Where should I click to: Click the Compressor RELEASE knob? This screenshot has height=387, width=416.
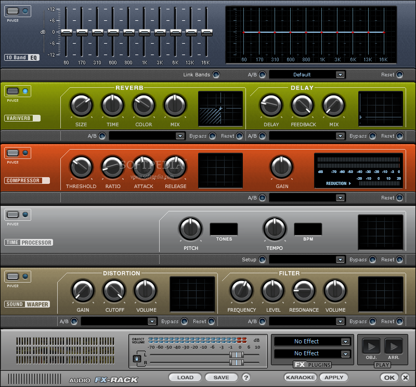point(175,167)
